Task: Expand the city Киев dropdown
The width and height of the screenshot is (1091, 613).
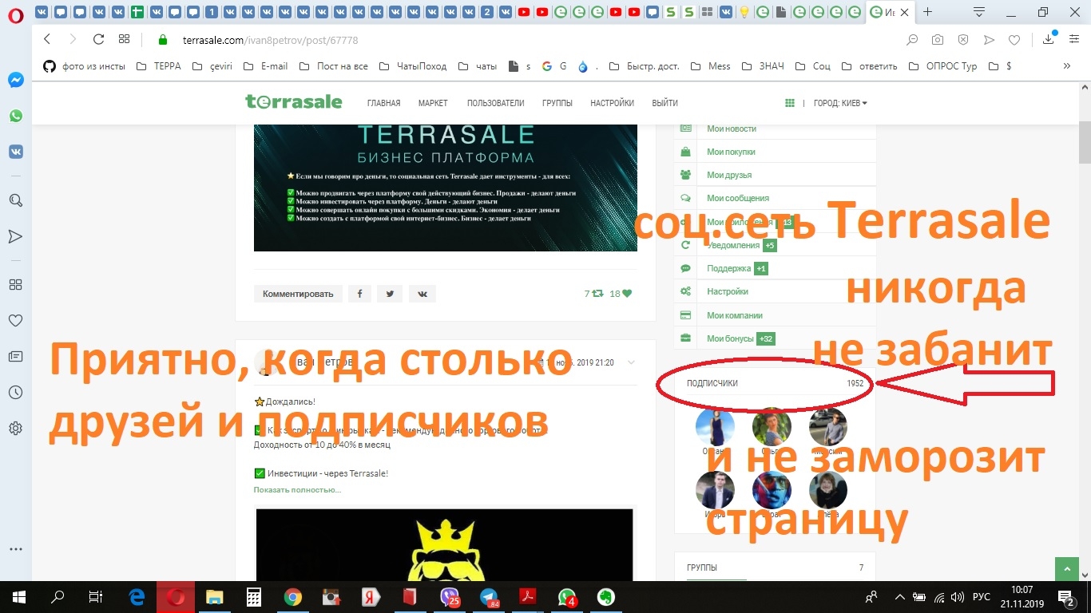Action: [x=840, y=103]
